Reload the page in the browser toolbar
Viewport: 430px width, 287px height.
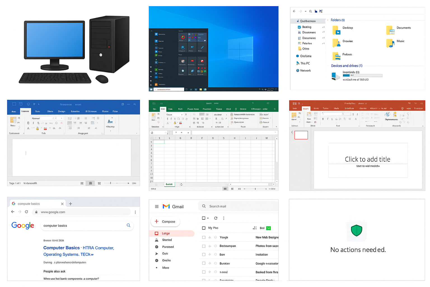26,212
